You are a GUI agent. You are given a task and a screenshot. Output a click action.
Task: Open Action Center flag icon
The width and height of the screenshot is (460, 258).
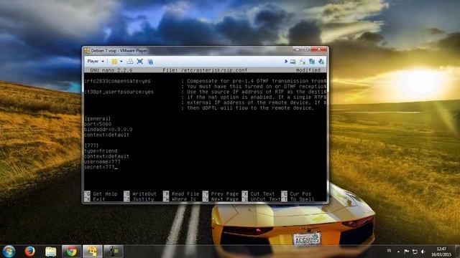coord(406,252)
